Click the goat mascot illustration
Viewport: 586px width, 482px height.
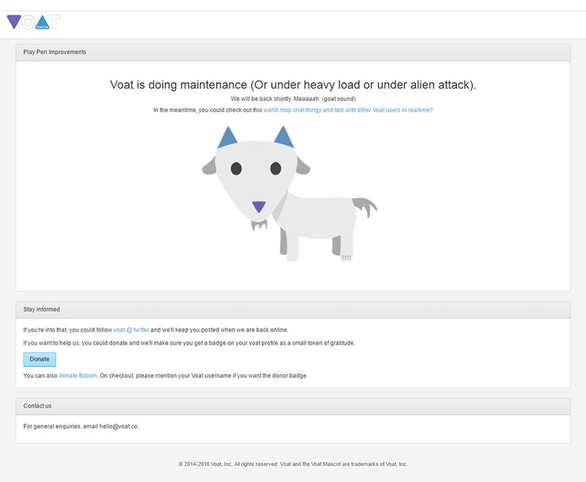click(x=289, y=193)
